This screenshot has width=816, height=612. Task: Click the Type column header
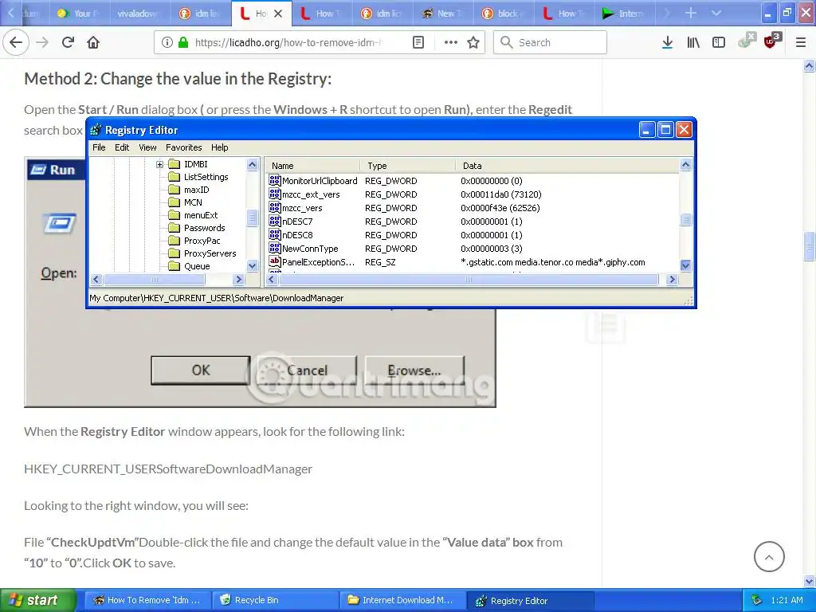(408, 166)
